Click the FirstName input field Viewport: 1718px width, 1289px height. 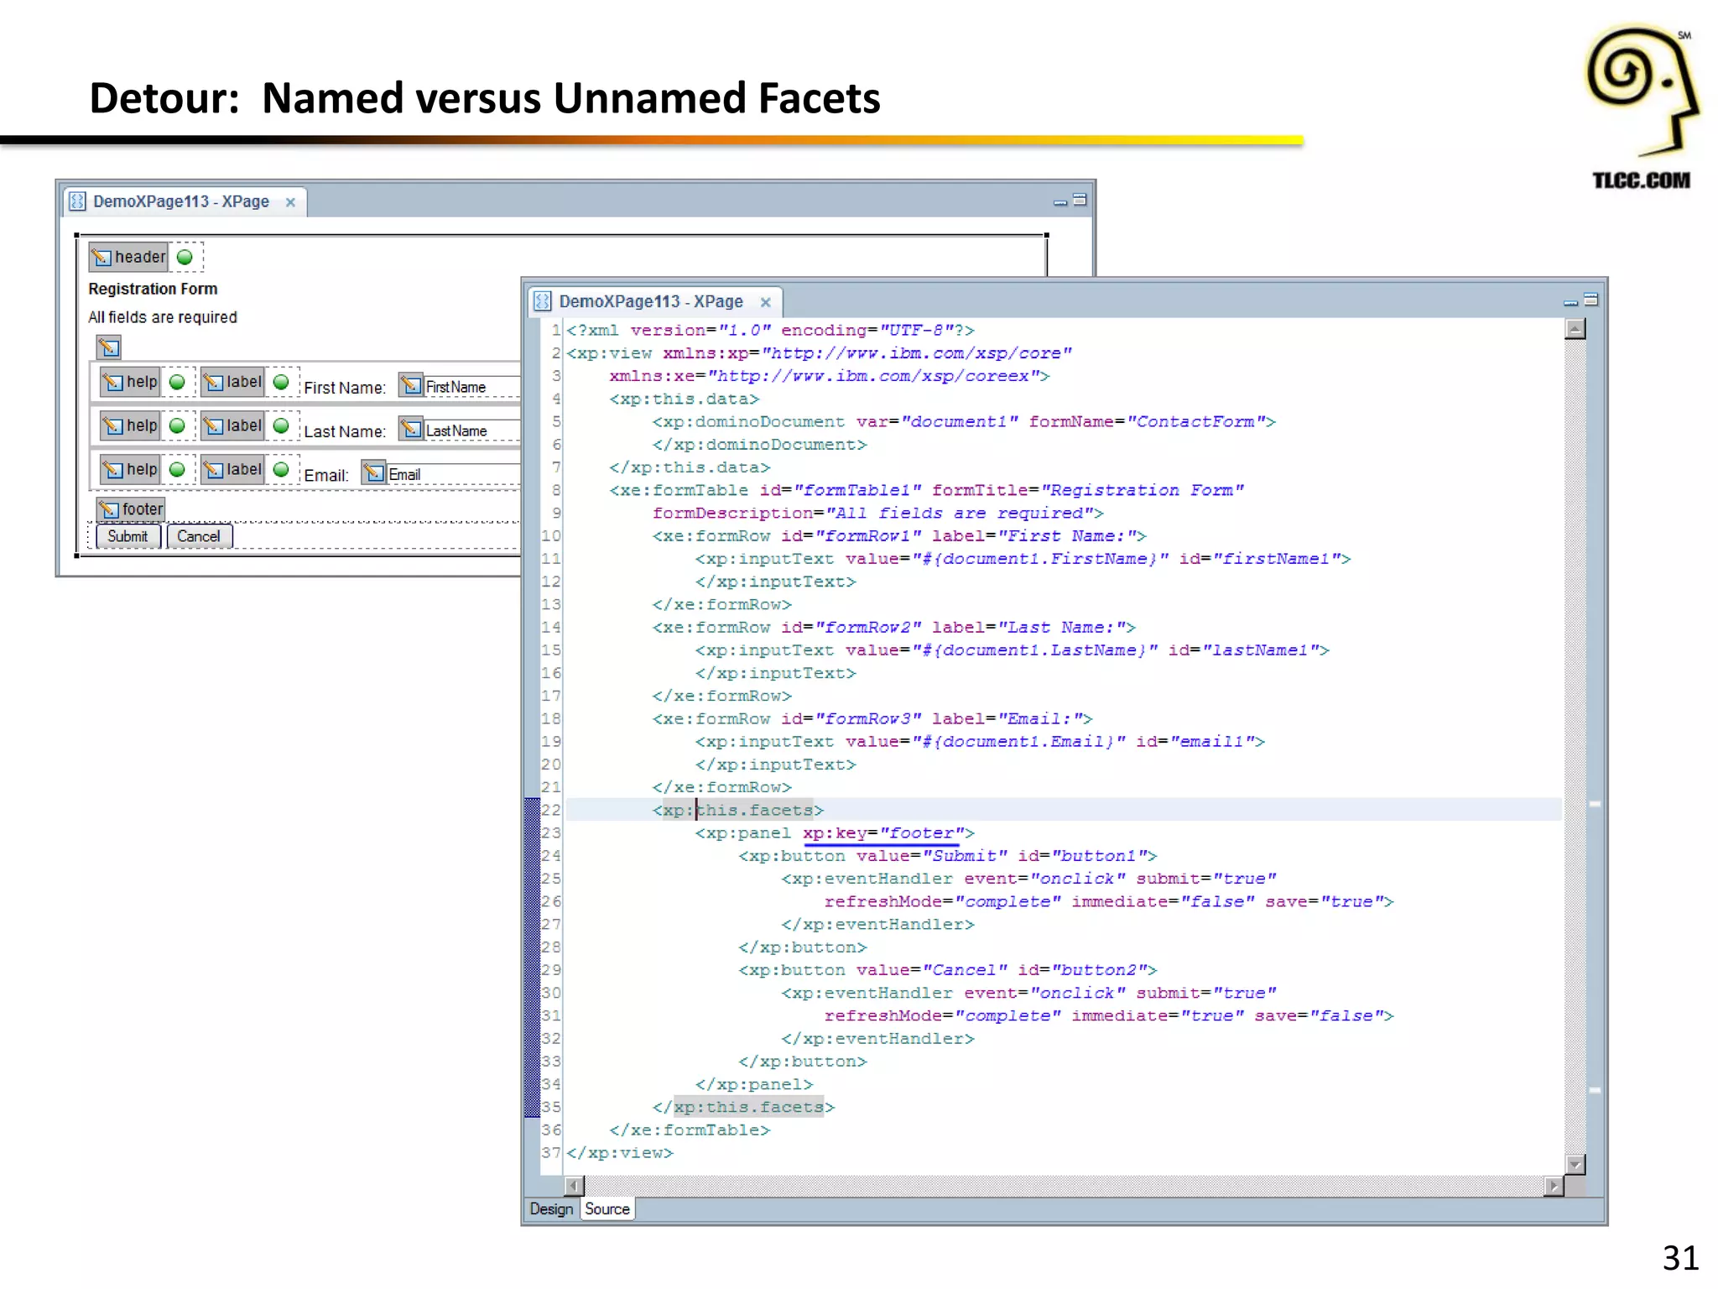472,386
